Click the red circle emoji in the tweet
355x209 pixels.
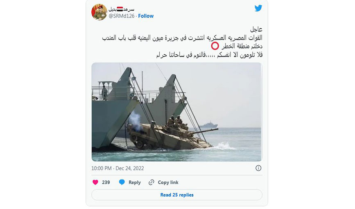215,46
